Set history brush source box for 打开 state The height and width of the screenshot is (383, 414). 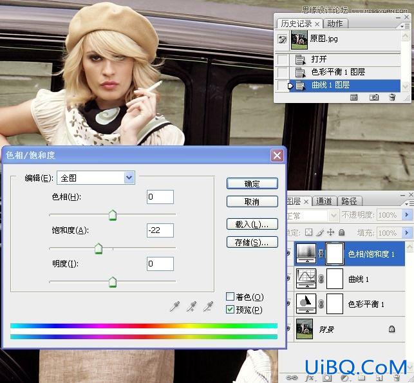tap(283, 60)
